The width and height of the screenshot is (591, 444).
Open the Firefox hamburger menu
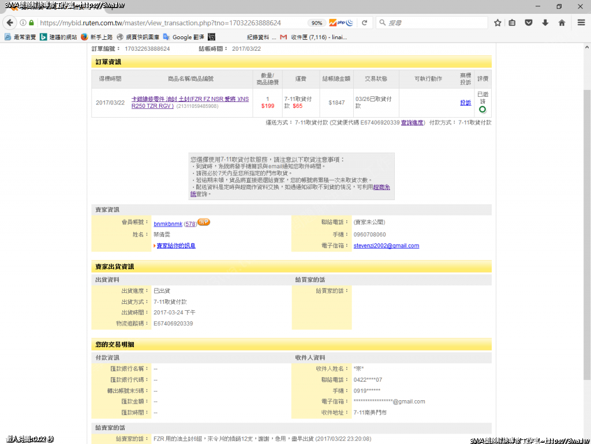tap(581, 23)
